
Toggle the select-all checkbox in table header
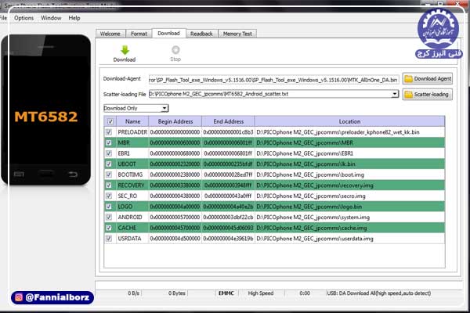(x=110, y=121)
